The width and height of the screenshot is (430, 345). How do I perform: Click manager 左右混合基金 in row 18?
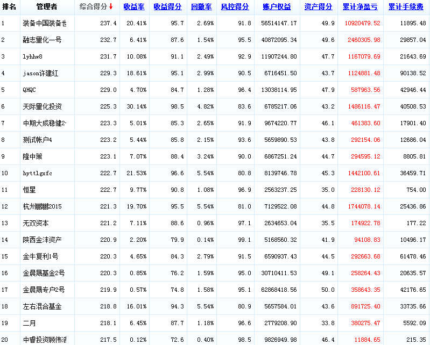click(43, 307)
